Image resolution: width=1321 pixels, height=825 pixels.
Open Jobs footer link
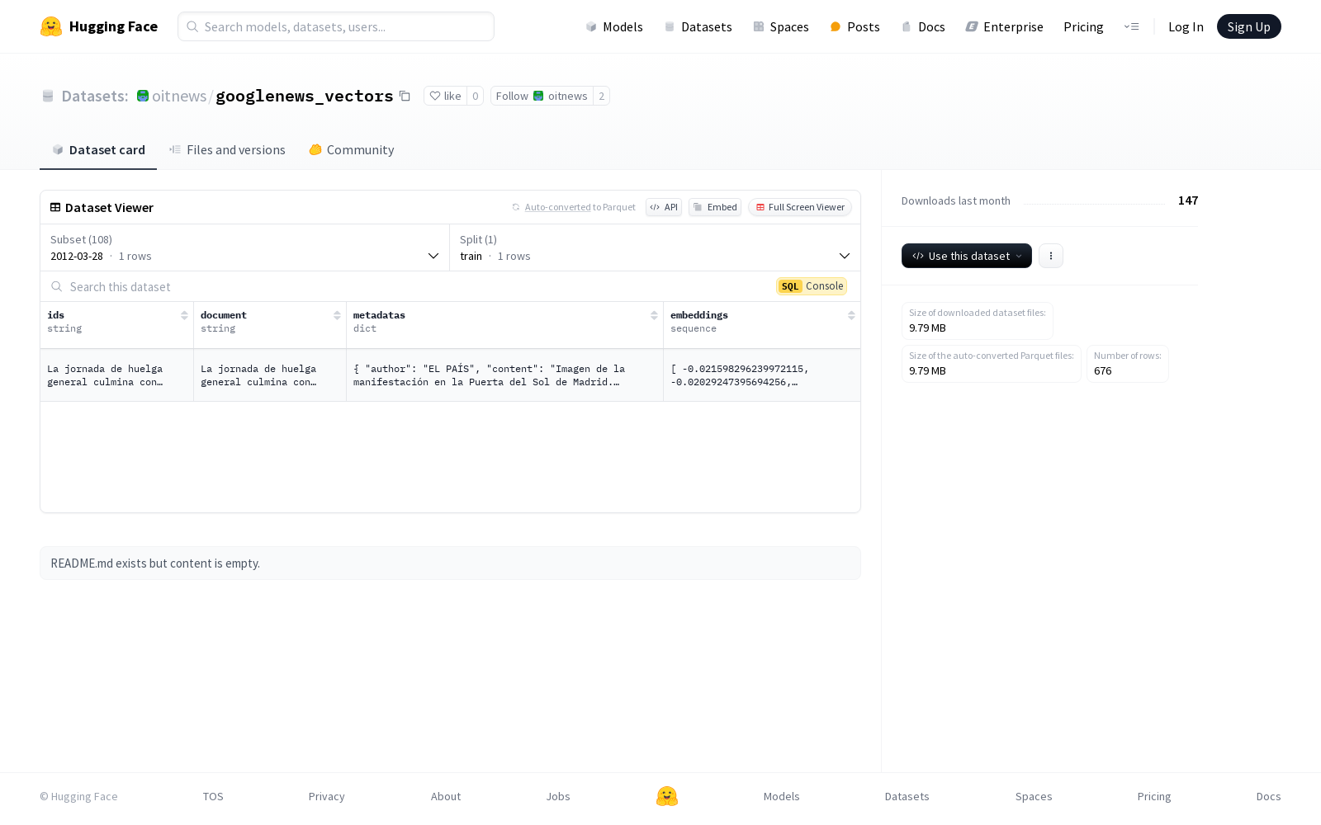(x=558, y=796)
